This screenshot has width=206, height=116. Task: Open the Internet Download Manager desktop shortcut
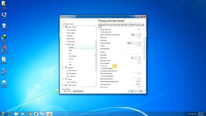point(4,39)
